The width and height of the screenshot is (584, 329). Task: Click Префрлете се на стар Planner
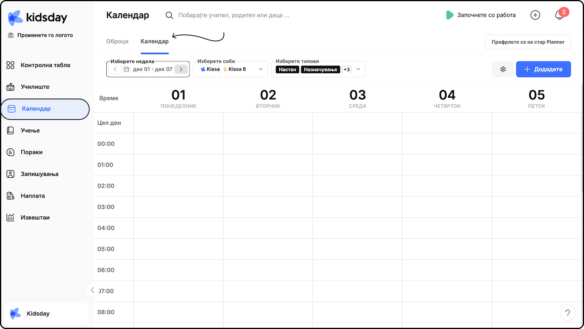point(528,42)
